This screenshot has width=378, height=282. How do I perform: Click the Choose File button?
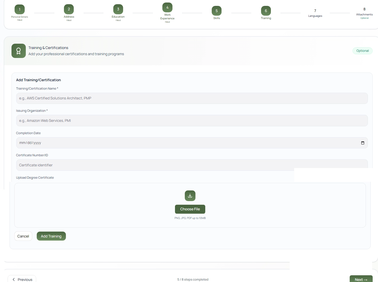(190, 209)
